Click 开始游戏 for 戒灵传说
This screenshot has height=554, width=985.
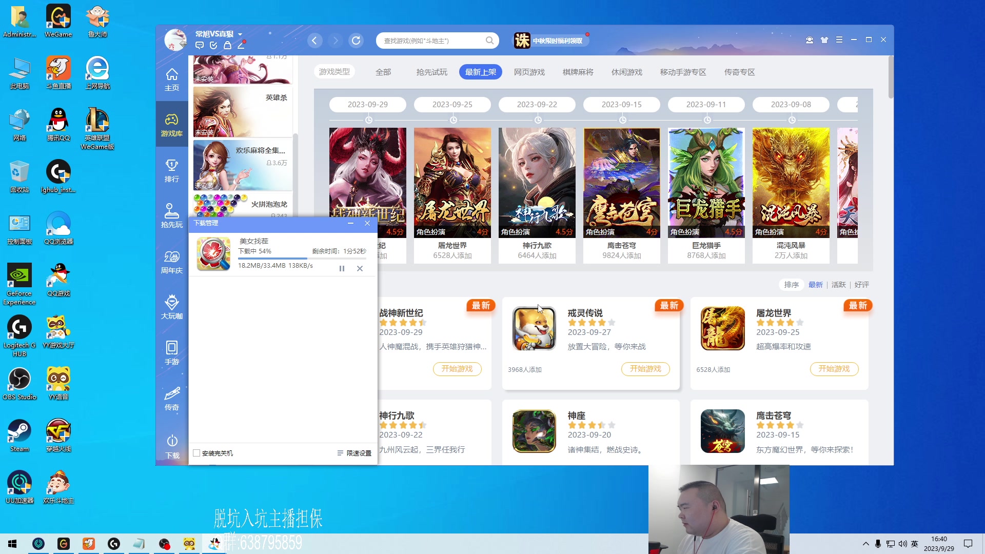(646, 369)
